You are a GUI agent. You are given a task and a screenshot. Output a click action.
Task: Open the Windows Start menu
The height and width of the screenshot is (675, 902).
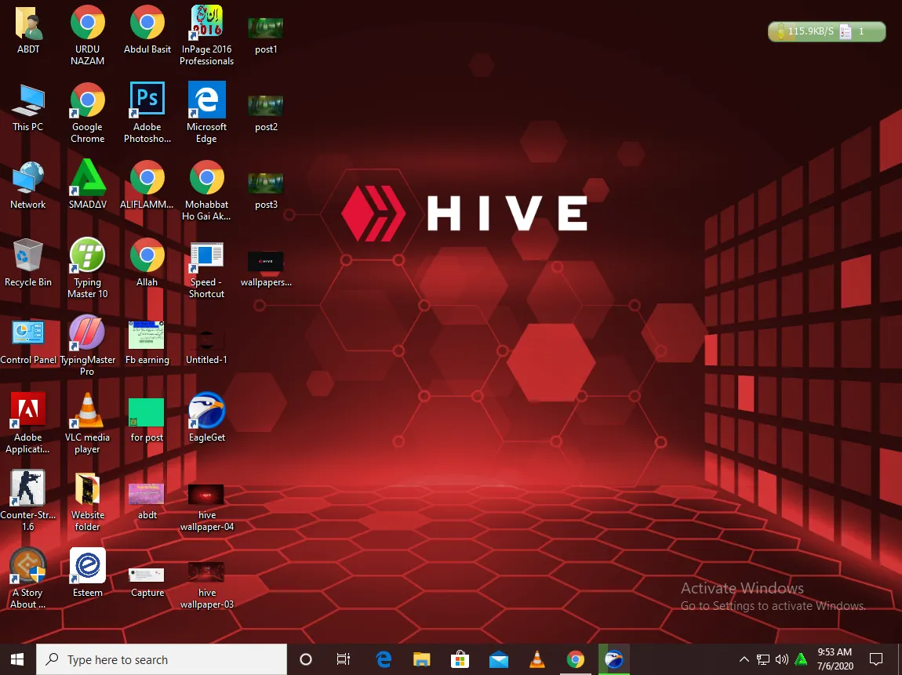17,659
